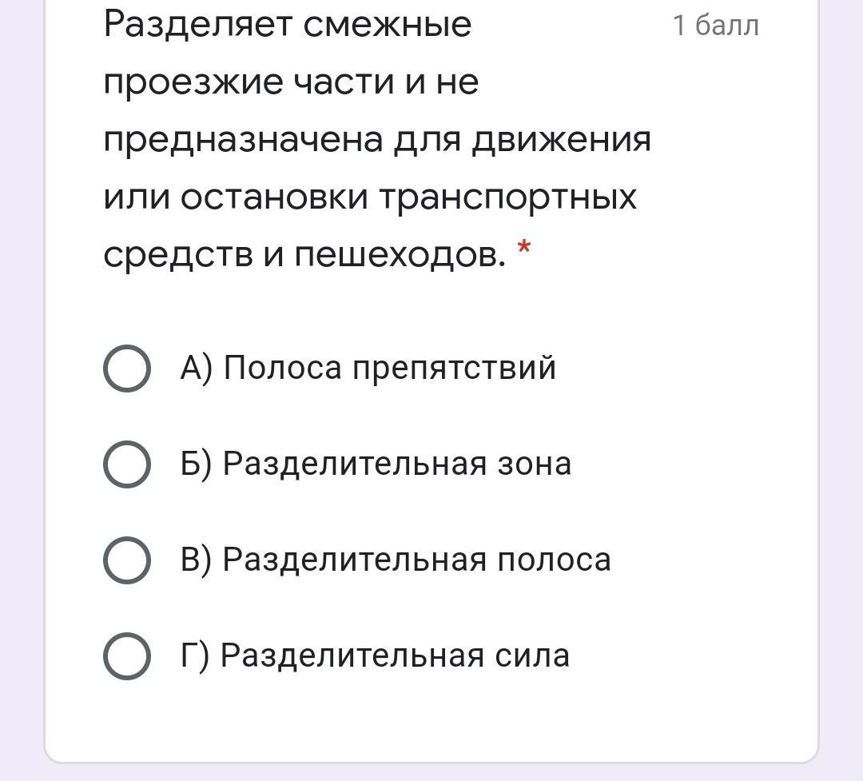Click the line 'предназначена для движения'
The image size is (863, 781).
(x=377, y=141)
